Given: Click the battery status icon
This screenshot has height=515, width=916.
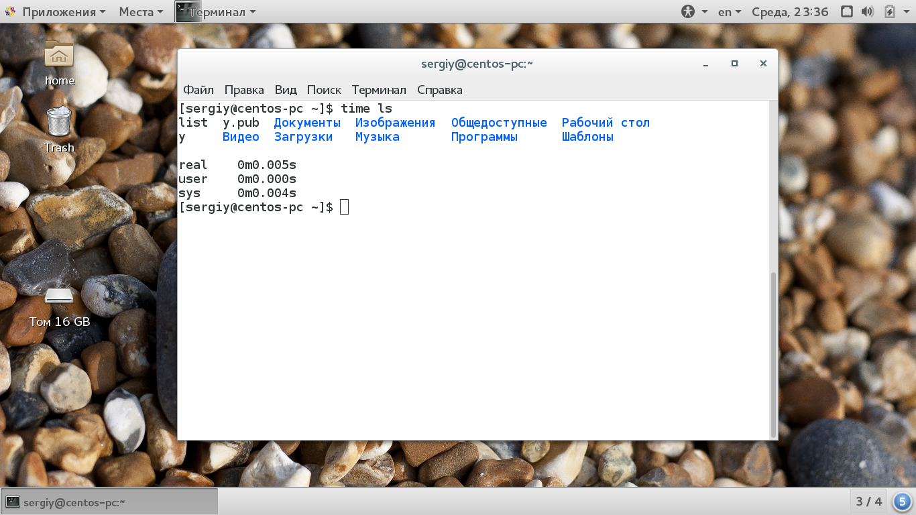Looking at the screenshot, I should coord(890,11).
